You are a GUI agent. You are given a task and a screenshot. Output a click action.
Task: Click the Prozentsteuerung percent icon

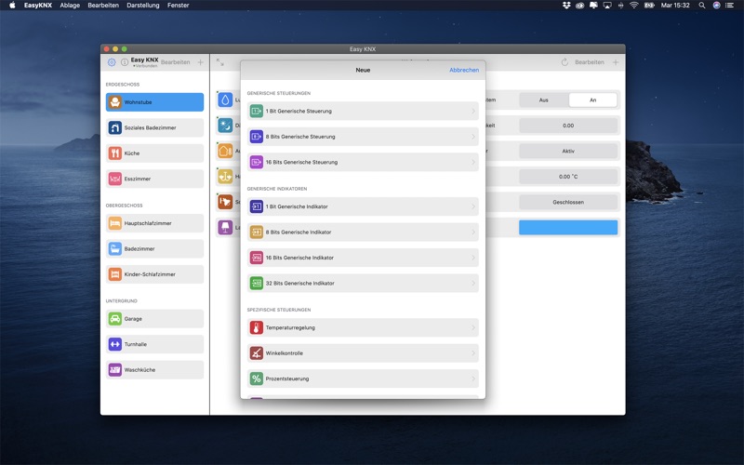coord(257,379)
